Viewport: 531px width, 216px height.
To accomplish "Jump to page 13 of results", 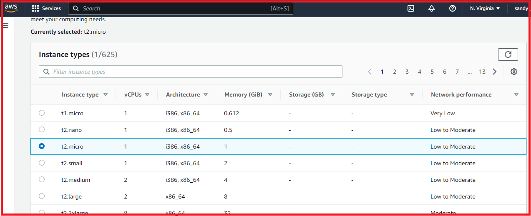I will [x=482, y=72].
